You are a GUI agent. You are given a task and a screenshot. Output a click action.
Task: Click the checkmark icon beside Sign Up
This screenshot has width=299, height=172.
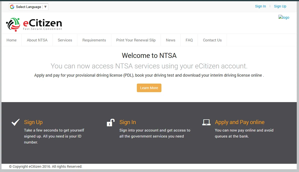(16, 122)
